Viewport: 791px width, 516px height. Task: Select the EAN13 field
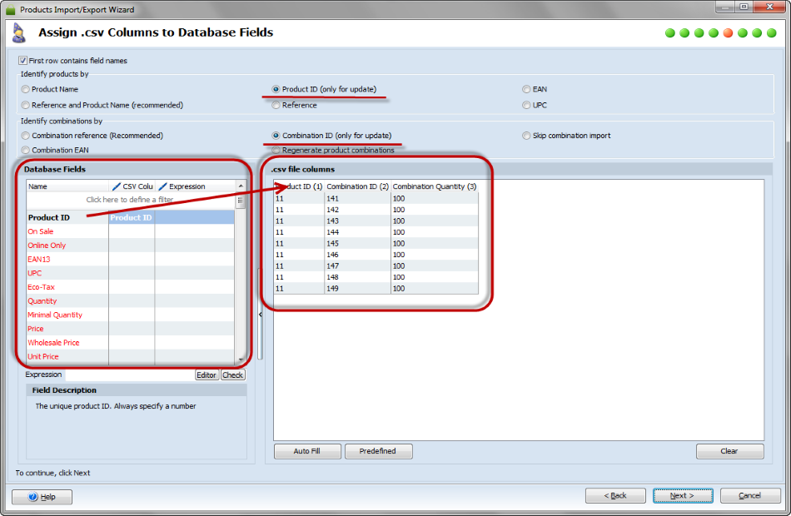pos(130,260)
